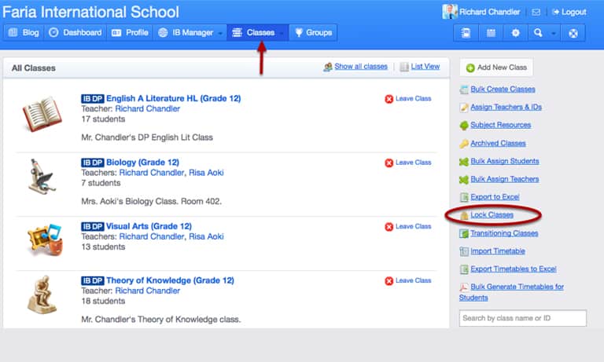Click the Assign Teachers pencil icon
Screen dimensions: 604x362
coord(464,108)
